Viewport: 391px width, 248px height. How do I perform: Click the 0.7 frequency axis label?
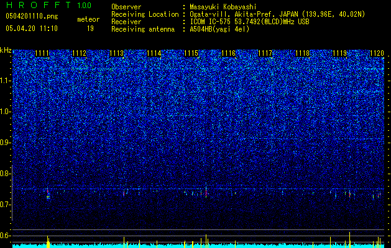pyautogui.click(x=6, y=205)
